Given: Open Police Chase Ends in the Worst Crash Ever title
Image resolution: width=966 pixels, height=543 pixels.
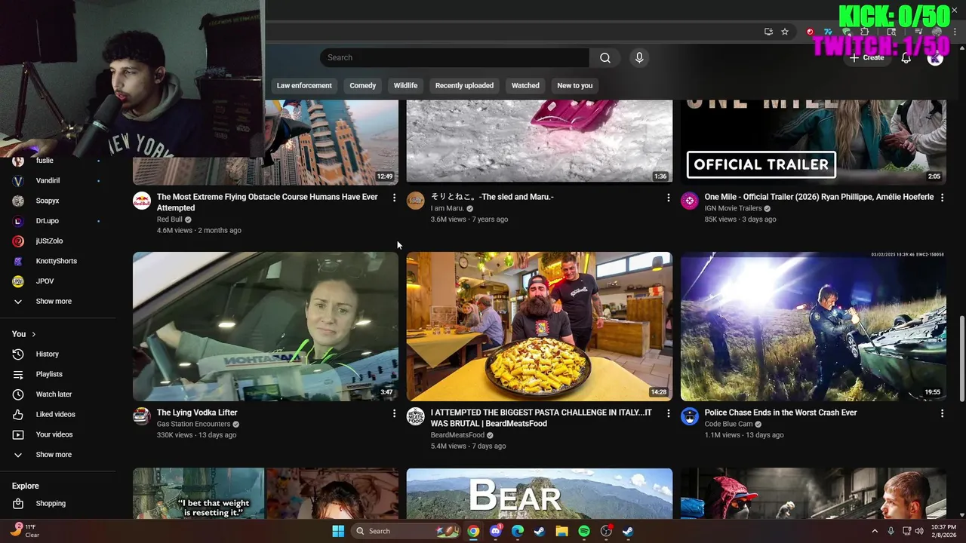Looking at the screenshot, I should pyautogui.click(x=780, y=413).
